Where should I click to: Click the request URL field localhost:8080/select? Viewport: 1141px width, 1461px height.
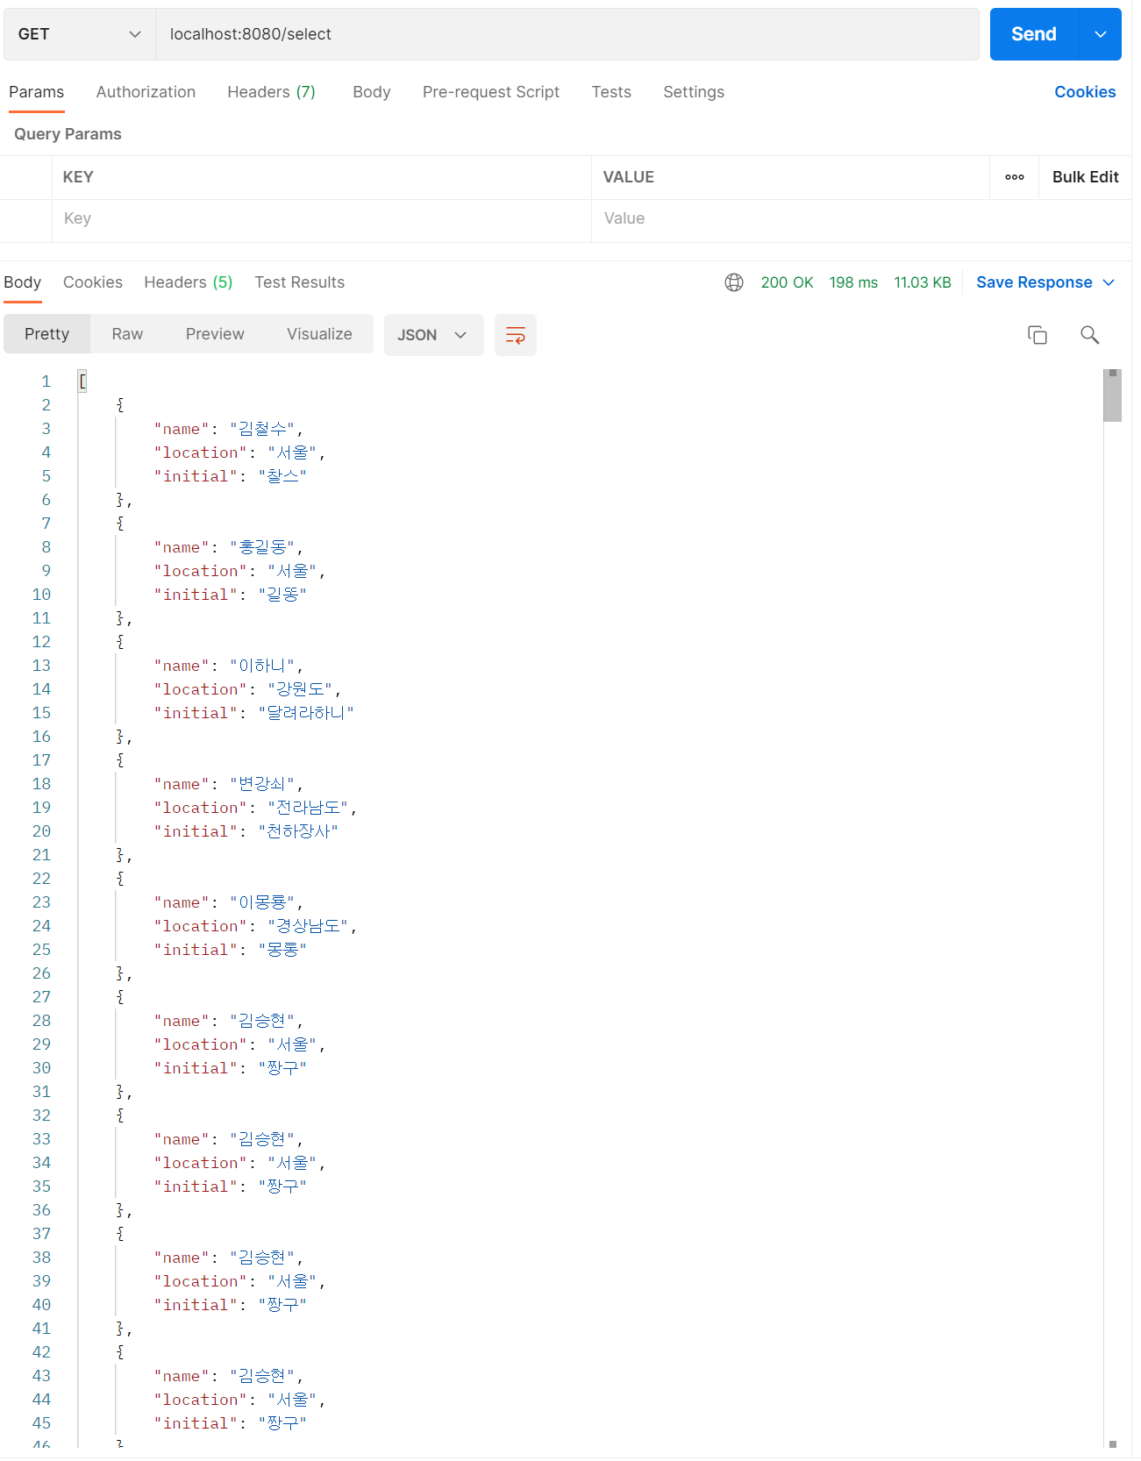click(x=567, y=34)
